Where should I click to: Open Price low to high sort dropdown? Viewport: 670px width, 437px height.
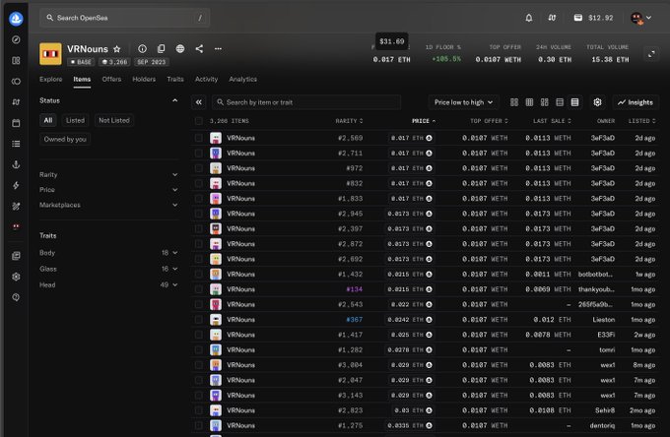[463, 102]
